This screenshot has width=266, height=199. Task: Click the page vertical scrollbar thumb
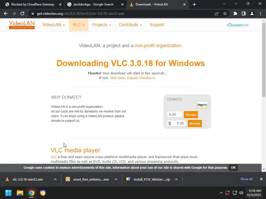pyautogui.click(x=264, y=59)
